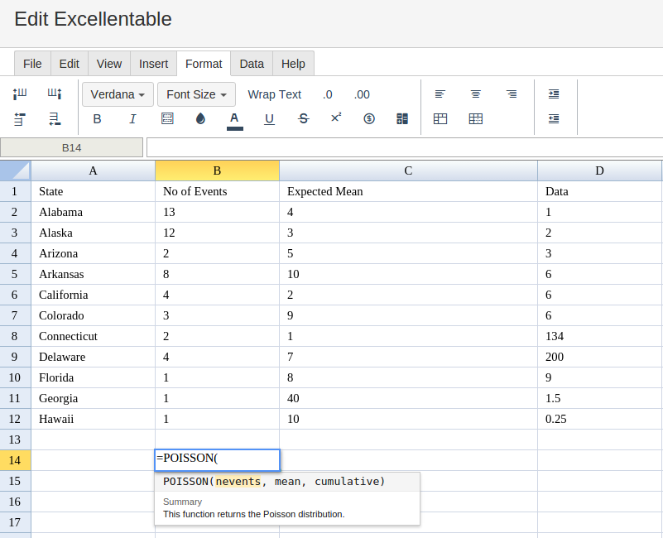Open the Data menu
The image size is (663, 538).
pos(252,64)
